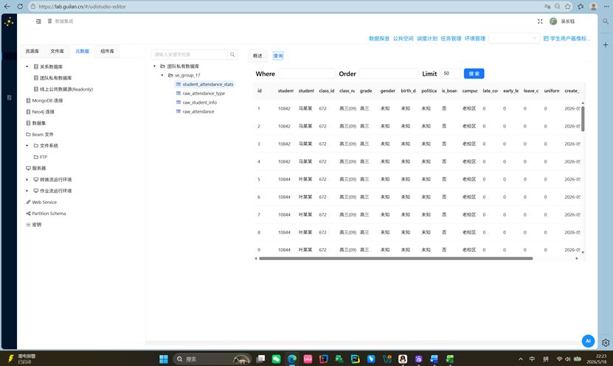
Task: Click the Wi-Fi tray icon
Action: [559, 359]
